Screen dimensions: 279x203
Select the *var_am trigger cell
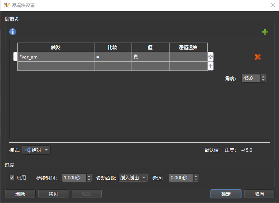click(x=56, y=57)
